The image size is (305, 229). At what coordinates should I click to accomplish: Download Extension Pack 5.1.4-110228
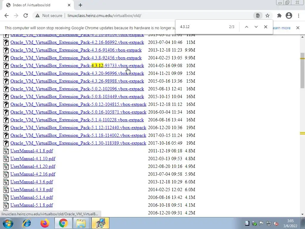[x=77, y=120]
